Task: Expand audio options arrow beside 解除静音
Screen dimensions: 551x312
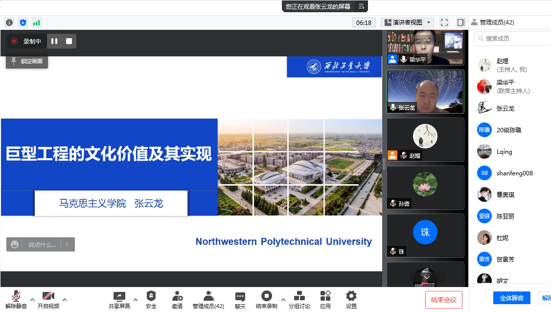Action: [x=32, y=299]
